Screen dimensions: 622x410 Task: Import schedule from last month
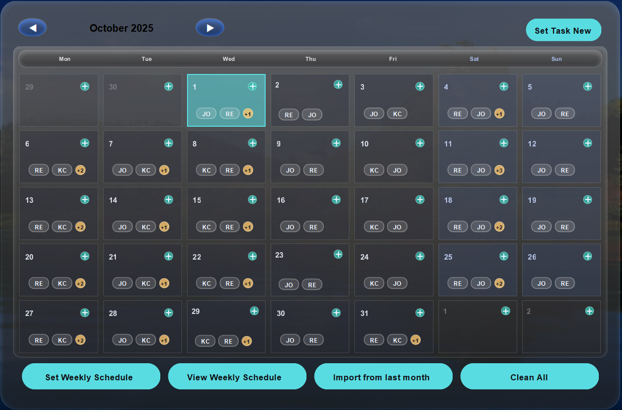(384, 376)
